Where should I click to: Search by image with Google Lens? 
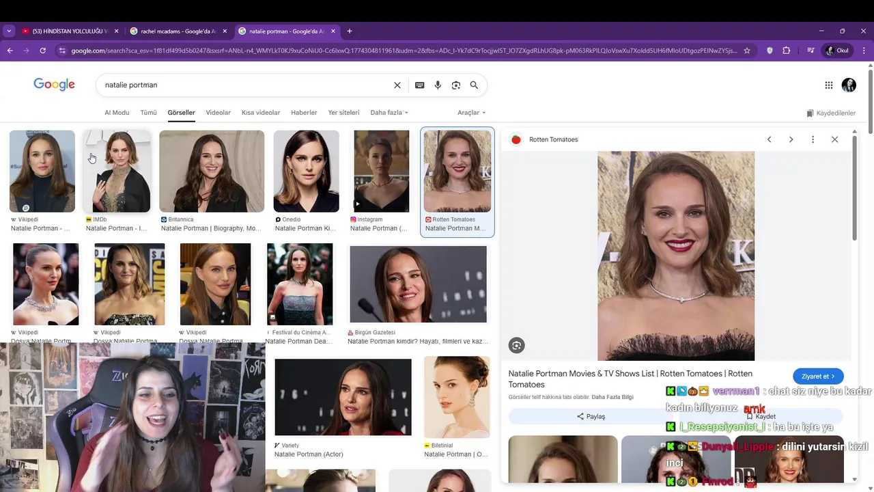point(456,85)
